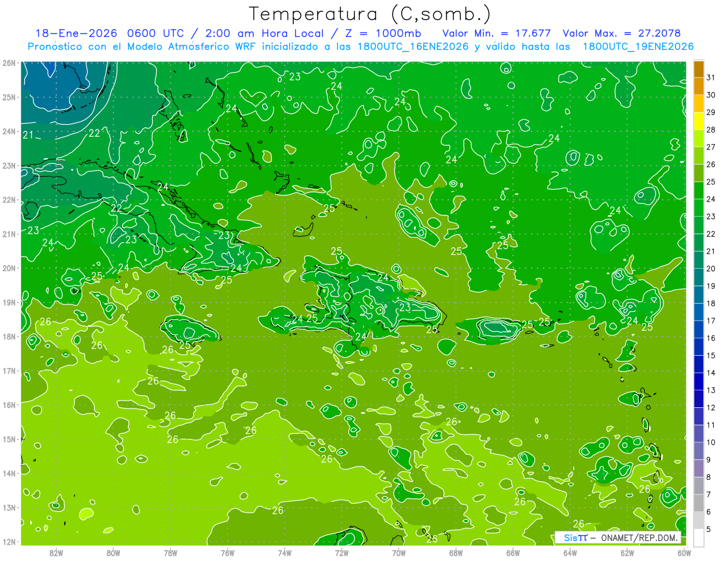Image resolution: width=727 pixels, height=561 pixels.
Task: Click the '21N' latitude axis label
Action: (x=10, y=234)
